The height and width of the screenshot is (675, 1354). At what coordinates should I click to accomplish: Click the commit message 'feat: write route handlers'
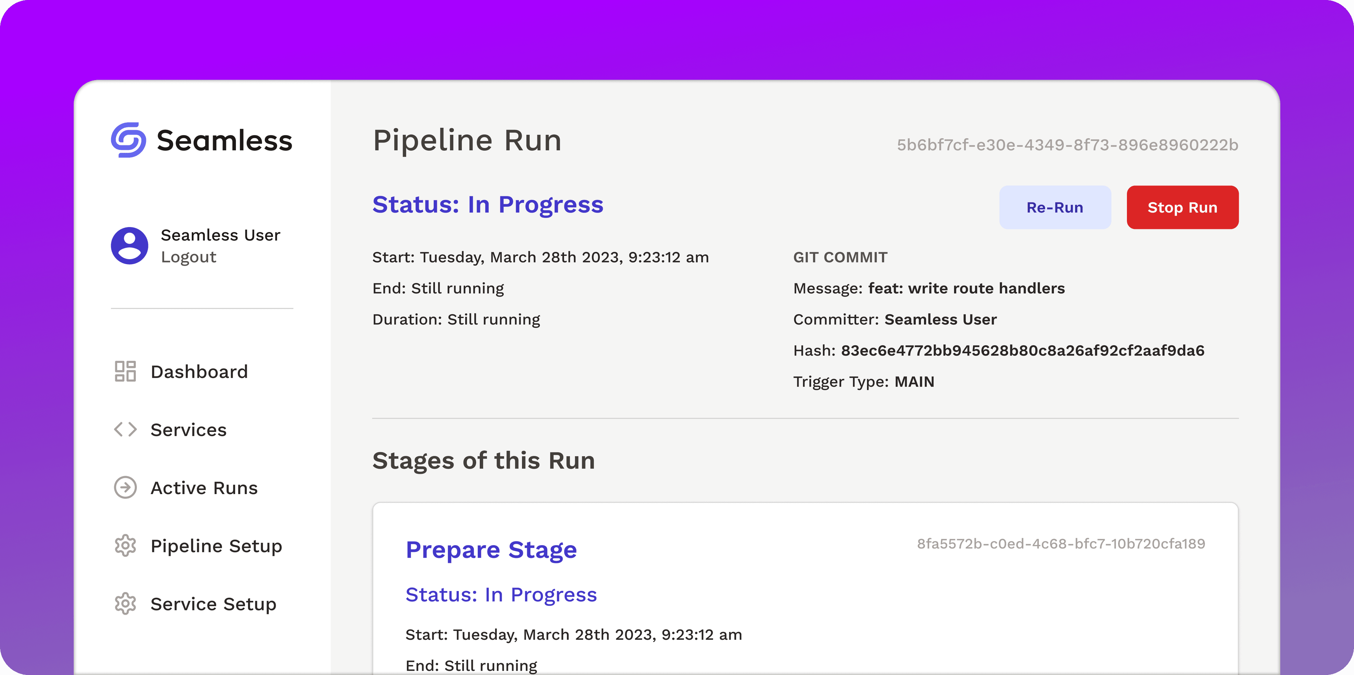(x=966, y=288)
